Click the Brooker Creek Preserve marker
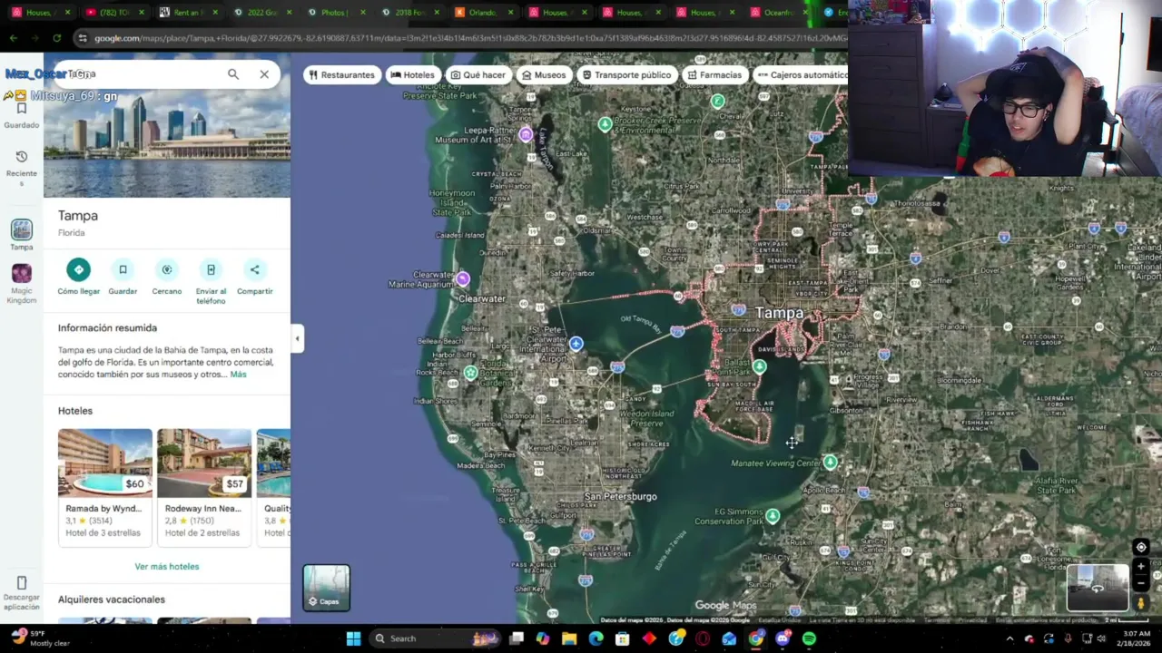The width and height of the screenshot is (1162, 653). [x=605, y=124]
